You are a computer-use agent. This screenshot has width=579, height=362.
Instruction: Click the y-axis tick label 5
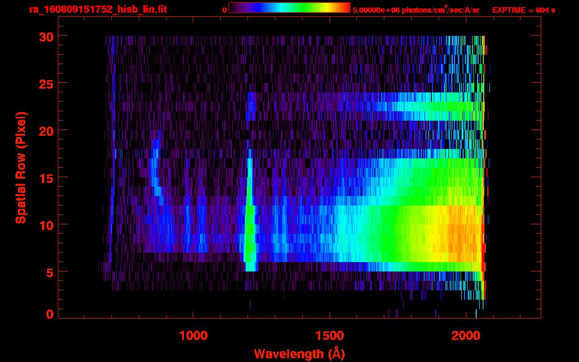click(x=50, y=272)
